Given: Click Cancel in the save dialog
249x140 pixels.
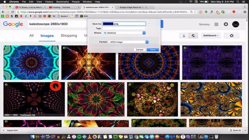Looking at the screenshot, I should 139,50.
